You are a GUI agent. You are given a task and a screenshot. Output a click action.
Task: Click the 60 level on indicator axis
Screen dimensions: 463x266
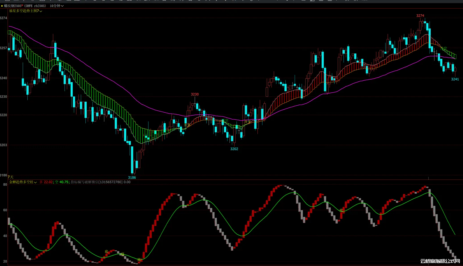point(5,210)
